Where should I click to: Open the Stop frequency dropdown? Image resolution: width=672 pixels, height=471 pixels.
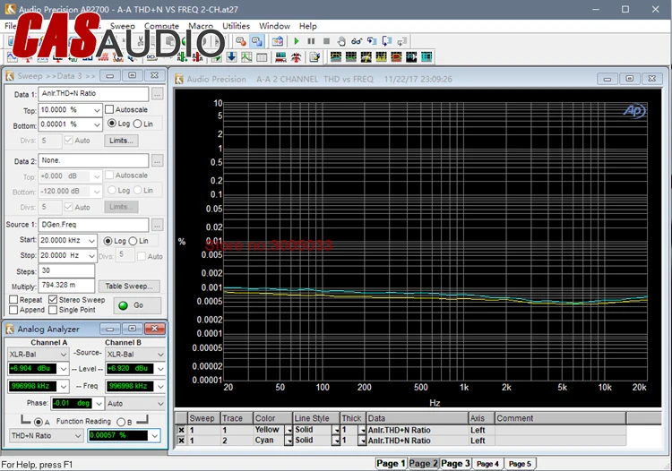tap(91, 256)
